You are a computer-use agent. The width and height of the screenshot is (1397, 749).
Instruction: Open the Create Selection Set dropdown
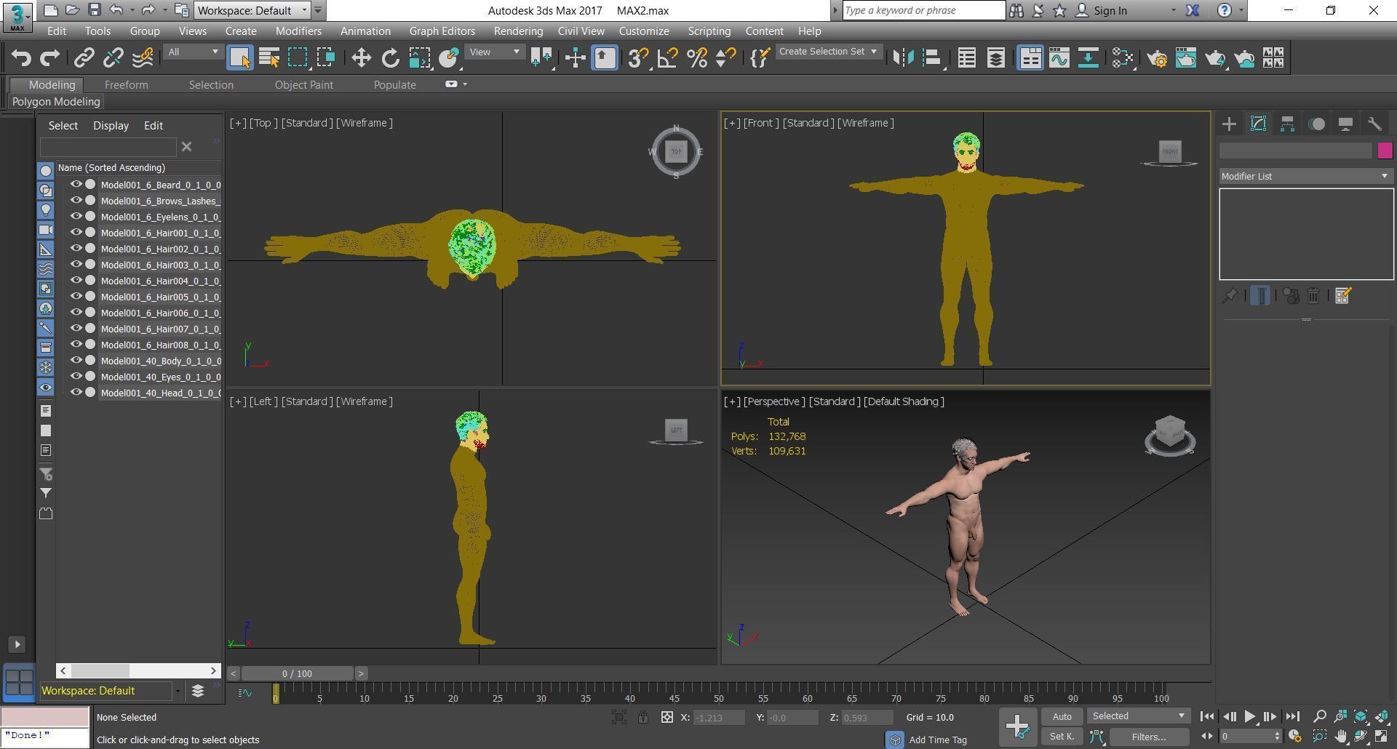point(828,52)
